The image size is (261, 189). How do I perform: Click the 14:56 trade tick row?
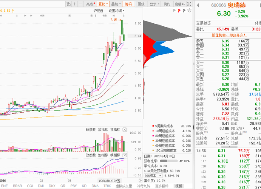228,151
